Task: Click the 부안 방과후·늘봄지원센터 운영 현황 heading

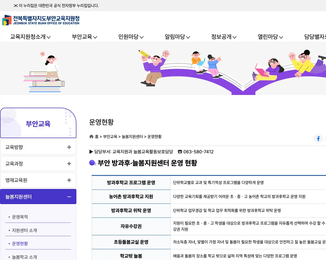Action: 147,163
